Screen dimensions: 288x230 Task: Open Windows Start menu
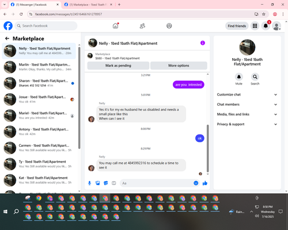pyautogui.click(x=5, y=212)
